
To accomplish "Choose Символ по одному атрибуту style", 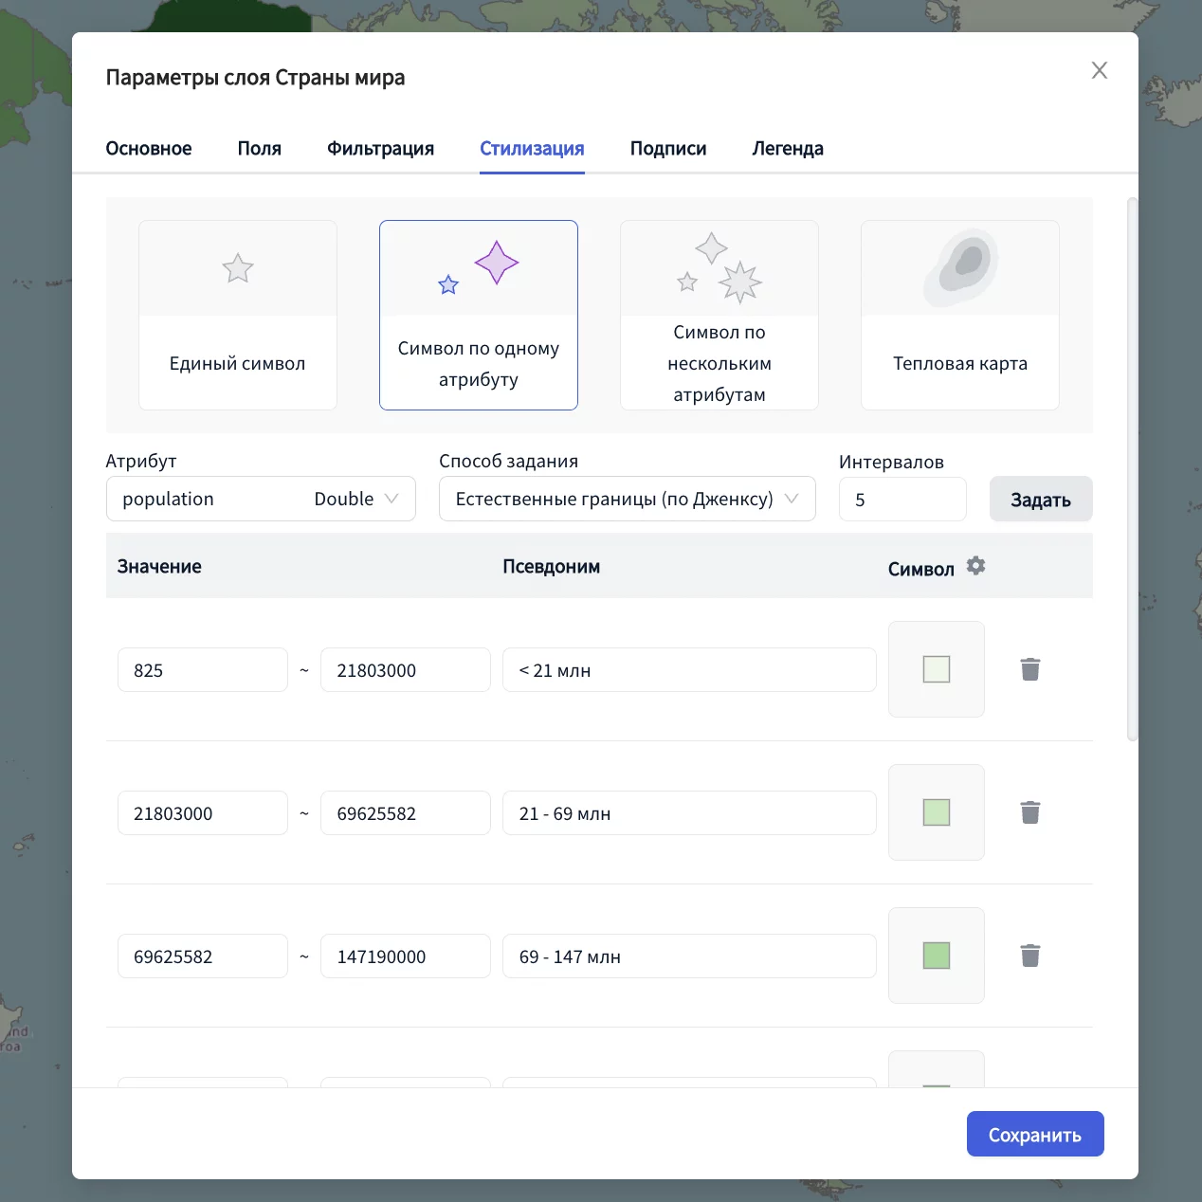I will (x=479, y=315).
